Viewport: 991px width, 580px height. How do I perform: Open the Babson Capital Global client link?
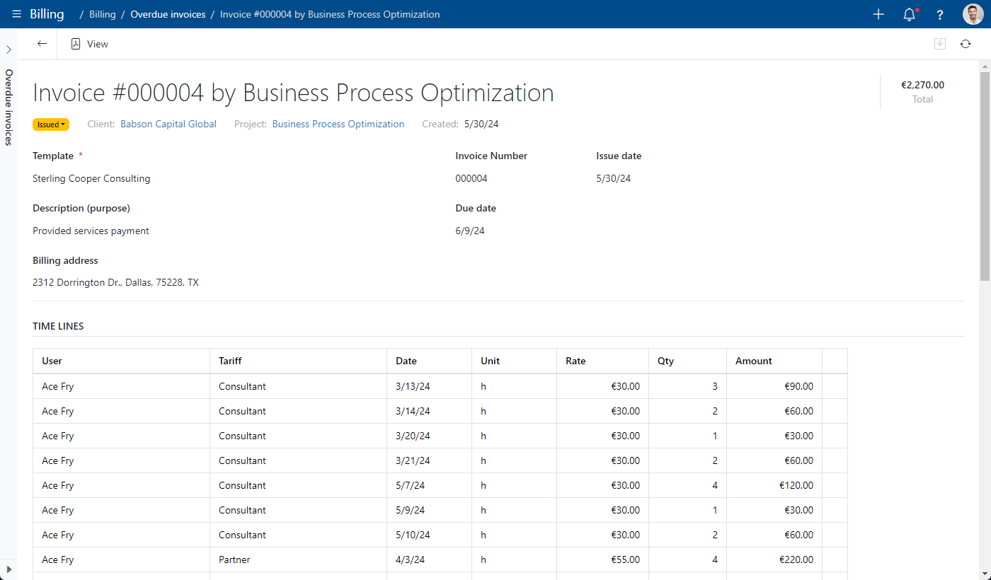168,124
